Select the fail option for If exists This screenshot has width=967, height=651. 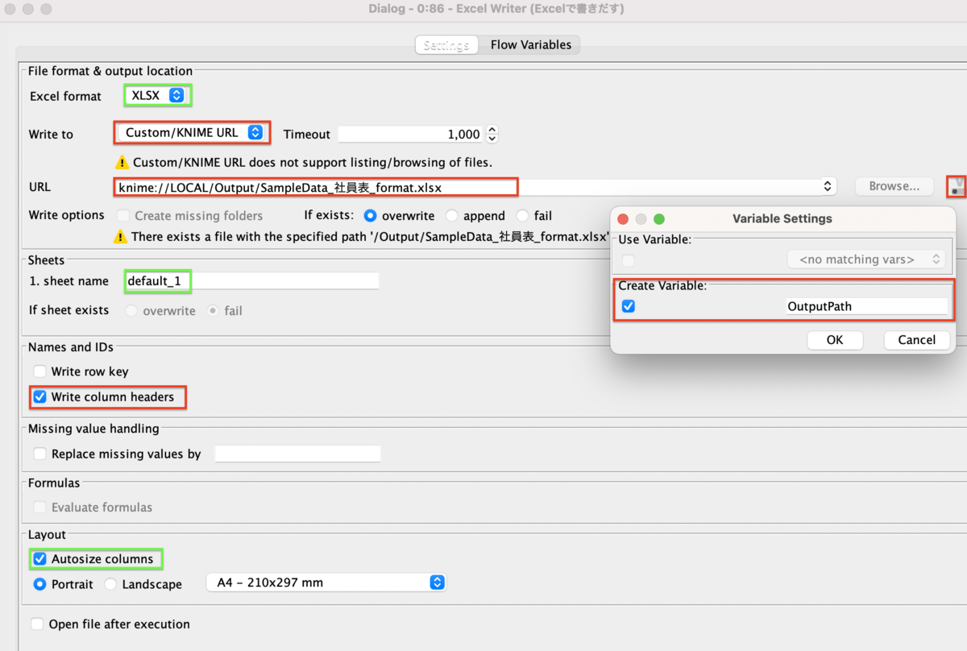pyautogui.click(x=522, y=216)
